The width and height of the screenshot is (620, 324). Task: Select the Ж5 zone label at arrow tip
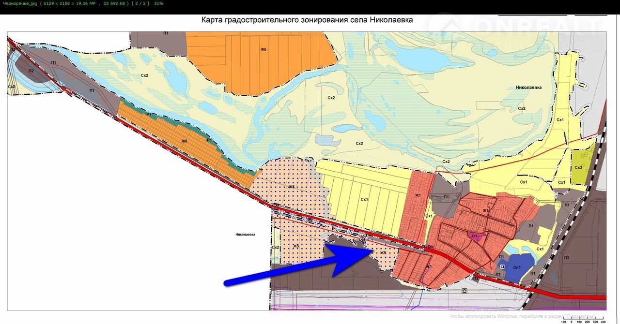pos(382,253)
